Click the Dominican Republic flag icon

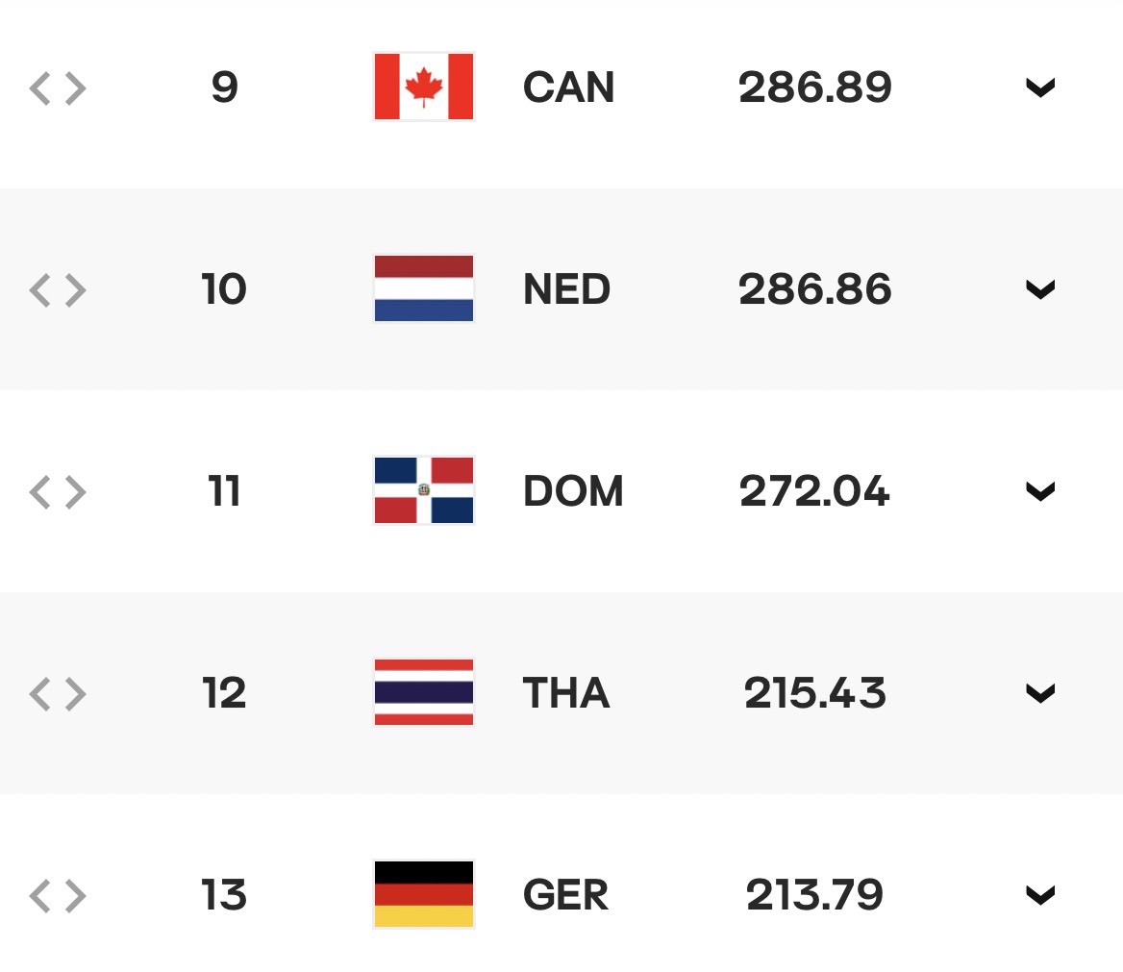click(423, 490)
